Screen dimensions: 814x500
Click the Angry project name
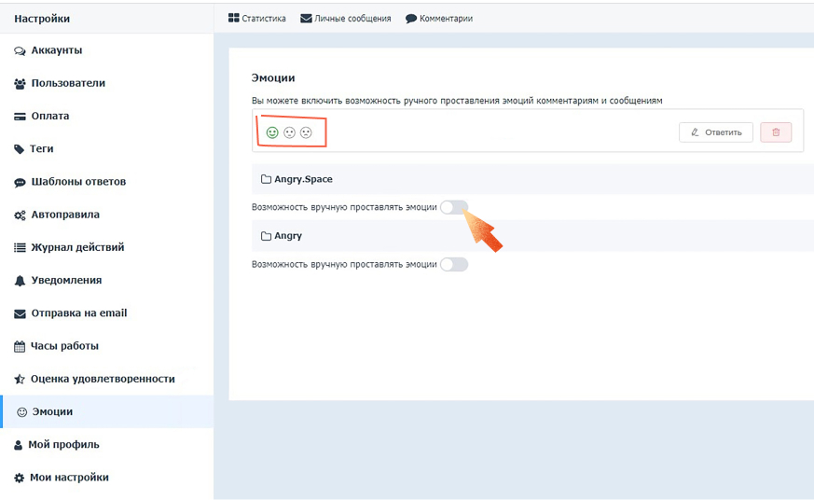288,236
